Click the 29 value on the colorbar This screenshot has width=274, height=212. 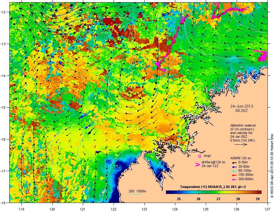click(x=257, y=199)
